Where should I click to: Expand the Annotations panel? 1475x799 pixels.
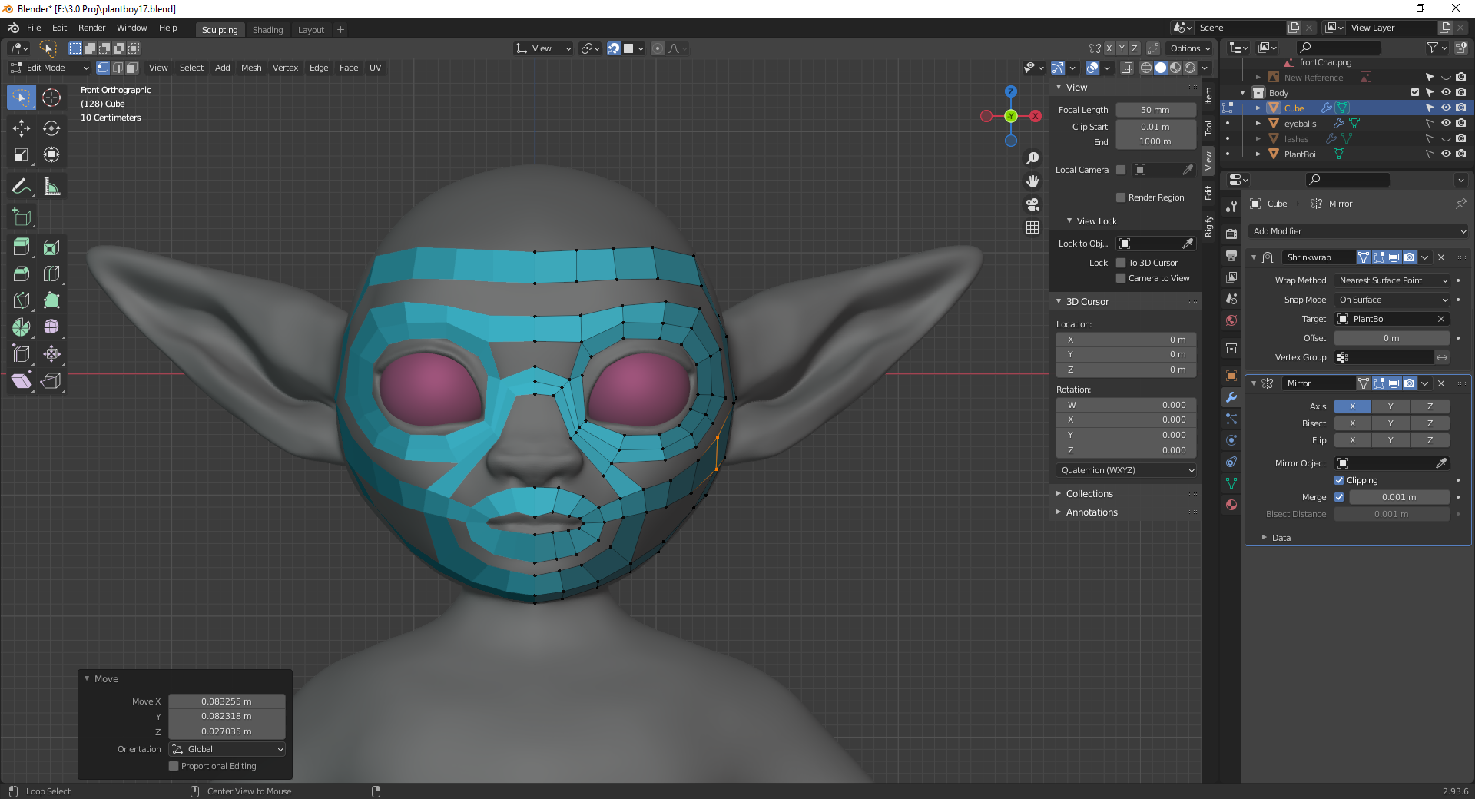click(x=1091, y=512)
